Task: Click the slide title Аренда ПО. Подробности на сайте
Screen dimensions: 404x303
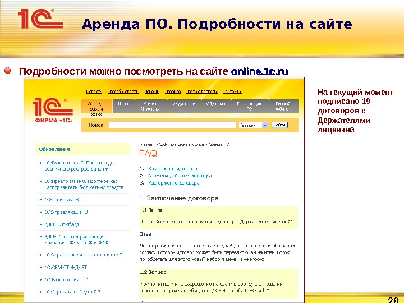Action: click(x=217, y=24)
